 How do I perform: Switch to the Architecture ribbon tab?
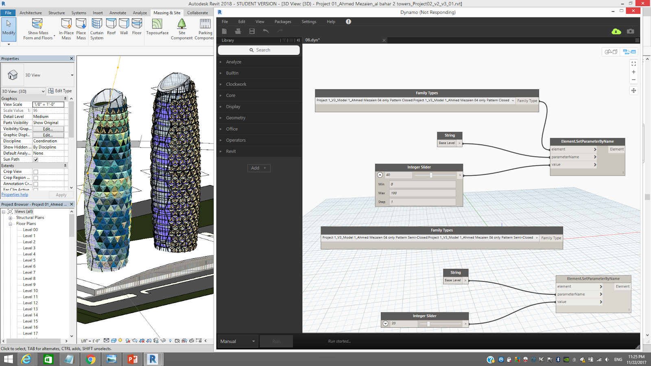click(31, 13)
